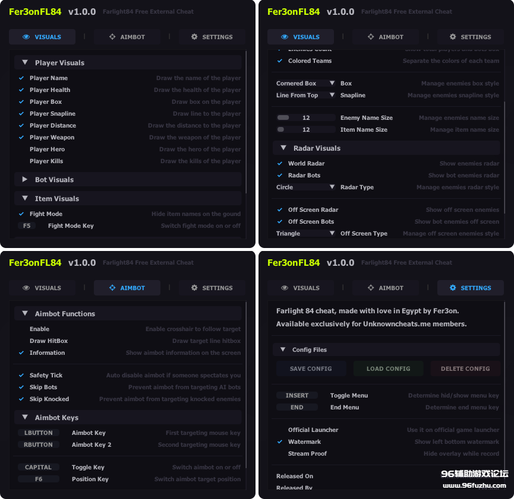Click the CAPITAL Toggle Key bind
Screen dimensions: 514x499
[x=39, y=467]
